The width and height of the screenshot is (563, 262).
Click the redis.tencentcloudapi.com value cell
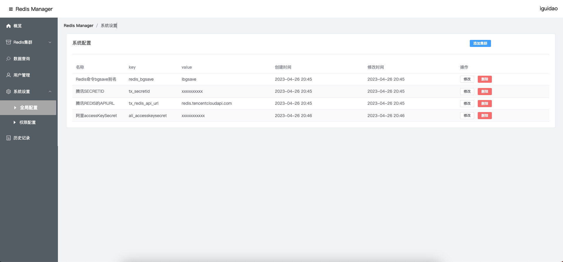(x=207, y=103)
